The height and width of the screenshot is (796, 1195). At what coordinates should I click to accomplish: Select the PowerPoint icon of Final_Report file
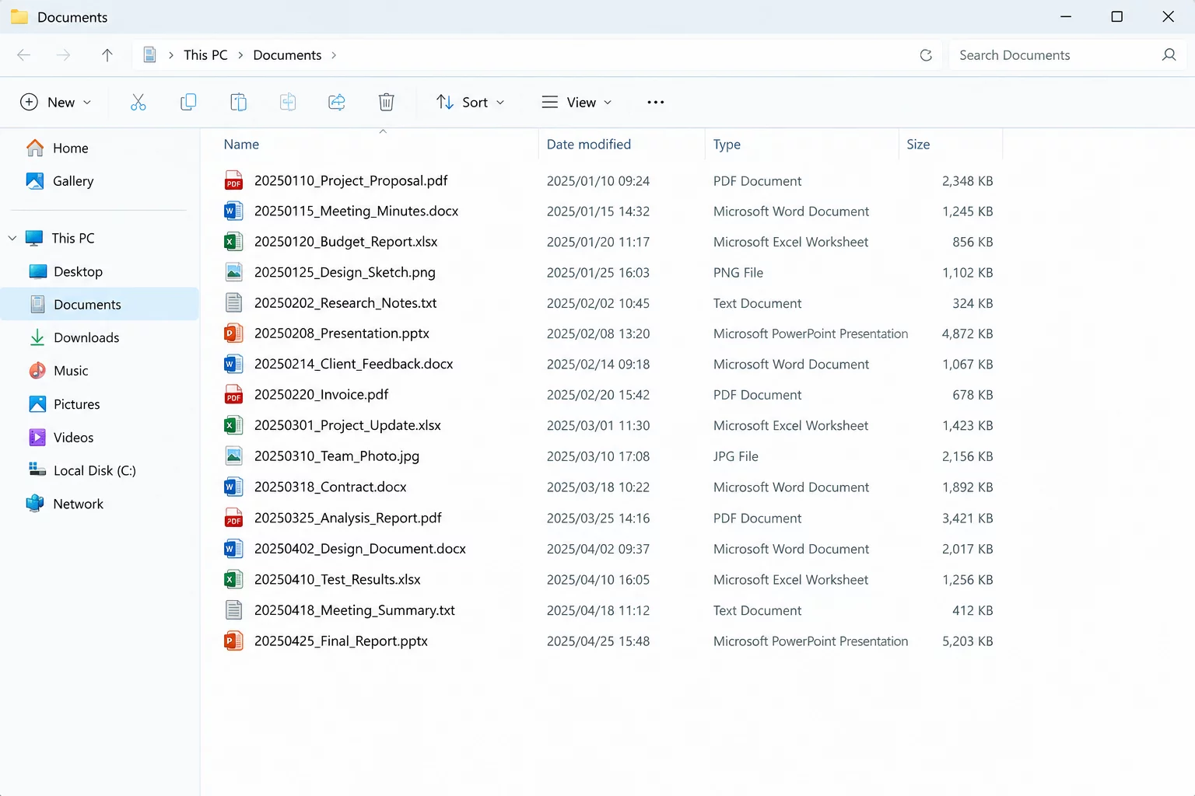pyautogui.click(x=233, y=641)
